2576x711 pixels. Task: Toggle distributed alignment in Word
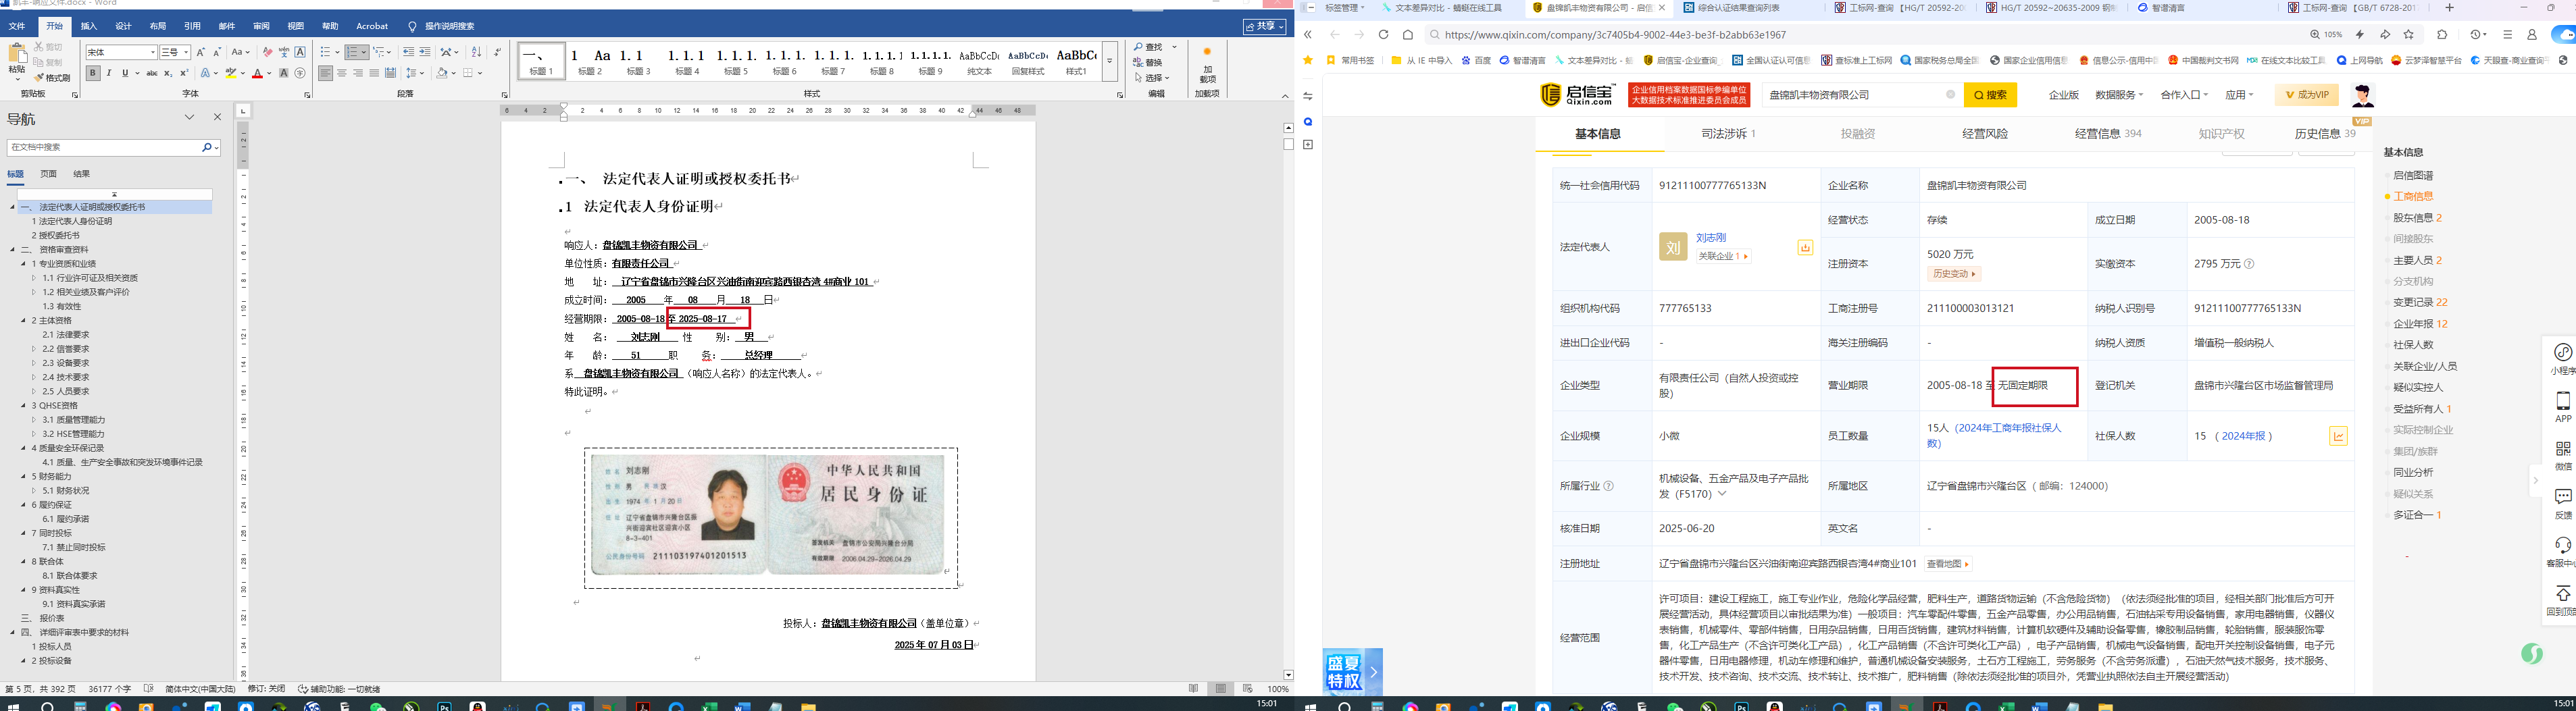click(390, 73)
